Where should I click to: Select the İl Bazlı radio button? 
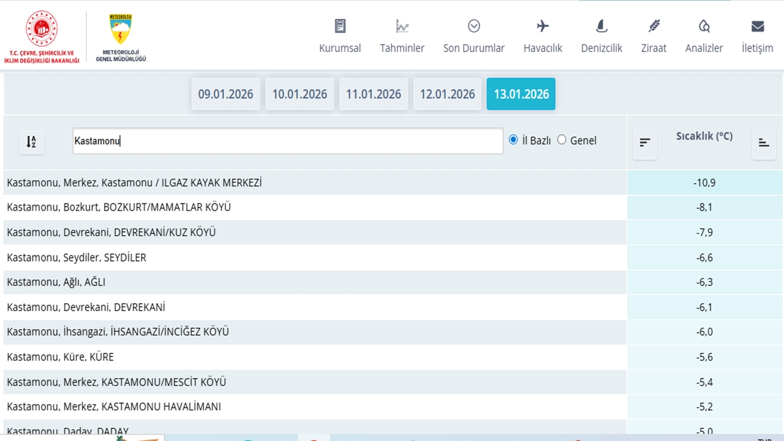513,140
